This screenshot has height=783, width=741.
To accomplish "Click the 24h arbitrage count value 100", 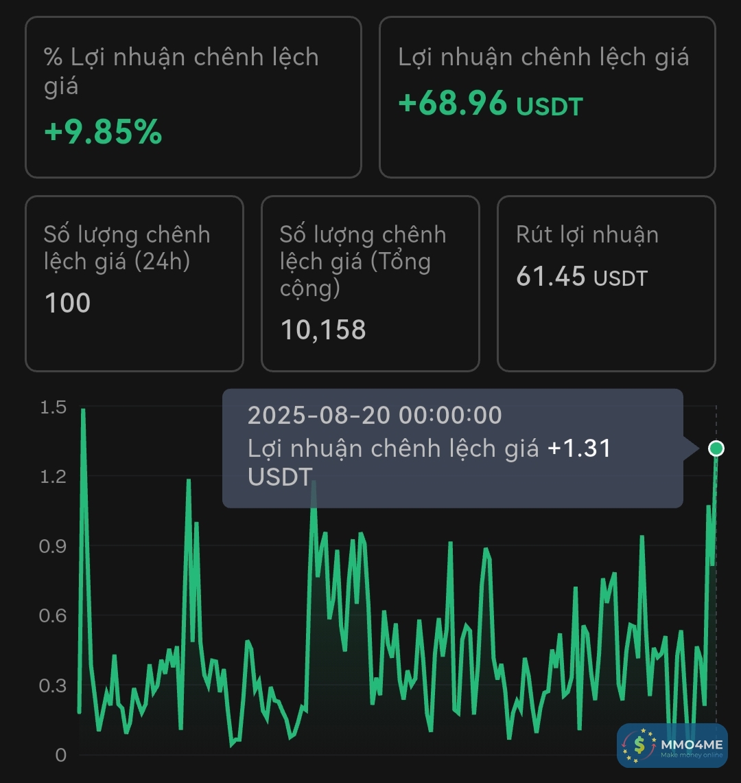I will [x=67, y=303].
